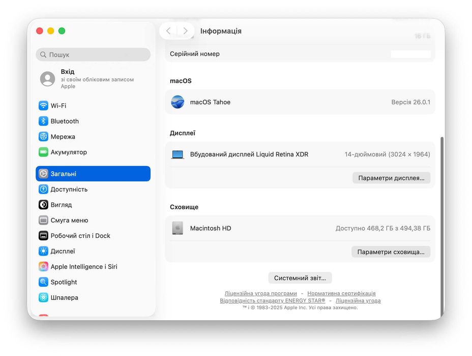Open Spotlight settings in the sidebar
Screen dimensions: 472x356
93,282
